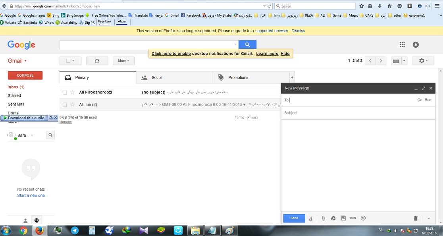Open the Google apps grid icon

[x=402, y=44]
